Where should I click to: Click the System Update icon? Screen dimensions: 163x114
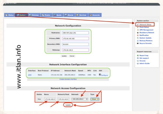(x=137, y=38)
